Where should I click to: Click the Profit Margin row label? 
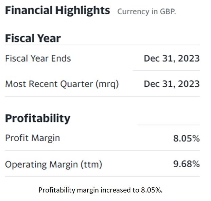[32, 138]
